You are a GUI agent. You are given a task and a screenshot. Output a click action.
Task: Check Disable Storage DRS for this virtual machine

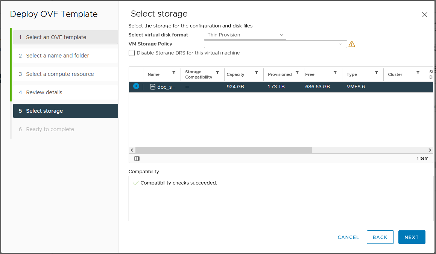coord(132,53)
